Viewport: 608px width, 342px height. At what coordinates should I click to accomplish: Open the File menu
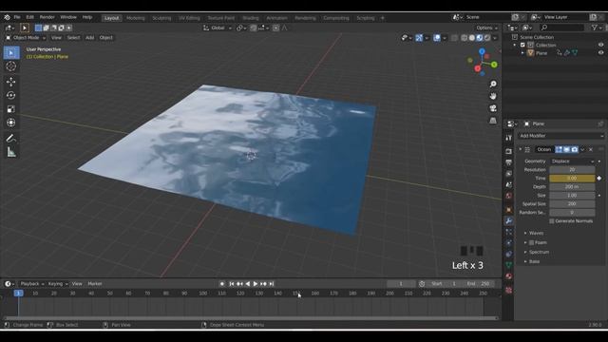click(17, 17)
